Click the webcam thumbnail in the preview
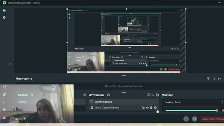The width and height of the screenshot is (224, 126). [86, 61]
